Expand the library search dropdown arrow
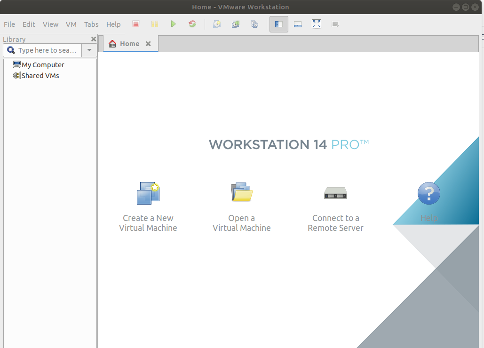The image size is (484, 348). point(89,50)
